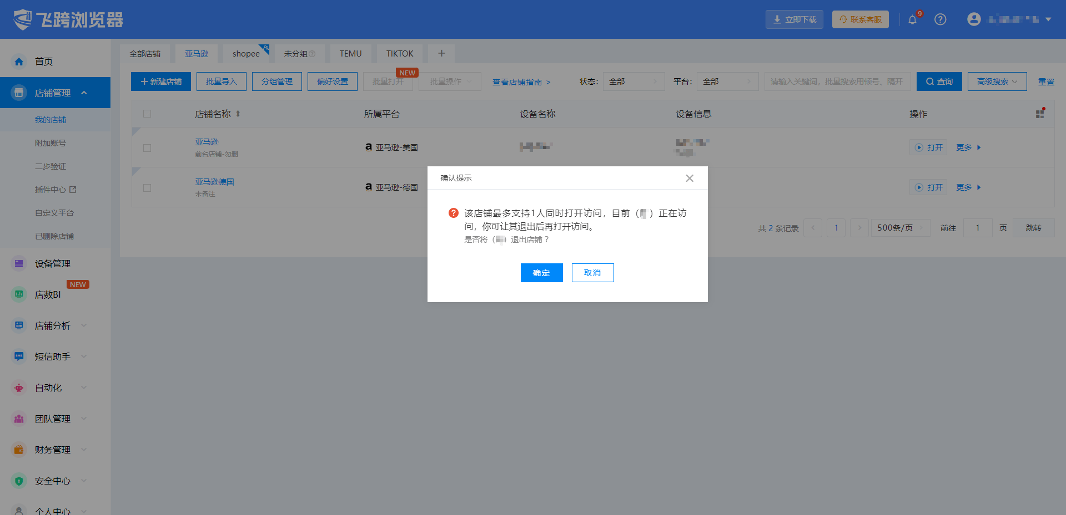Expand the 店铺分析 menu
Screen dimensions: 1066x515
tap(84, 325)
